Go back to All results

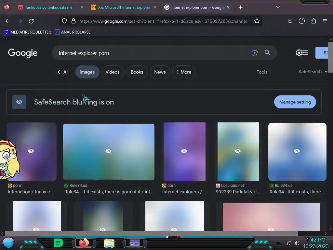pos(63,72)
